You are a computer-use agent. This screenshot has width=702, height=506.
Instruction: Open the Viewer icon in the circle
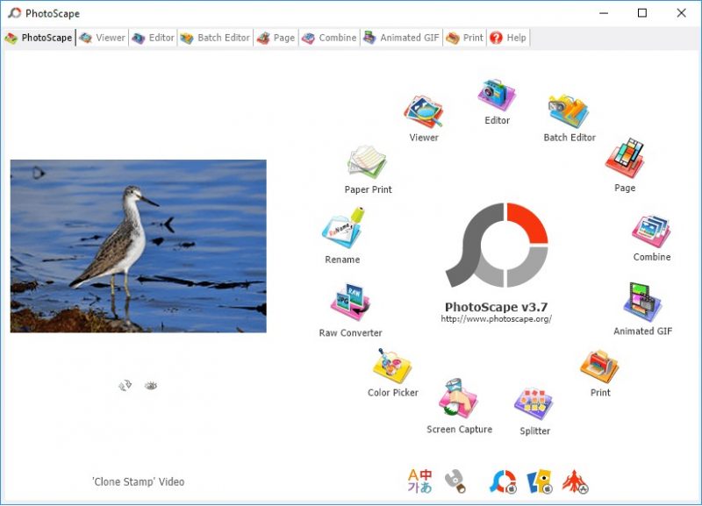(423, 112)
